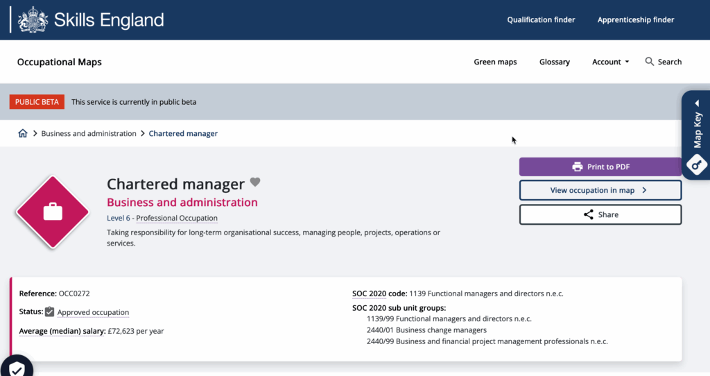Go to Qualification finder
Viewport: 710px width, 376px height.
click(x=541, y=19)
